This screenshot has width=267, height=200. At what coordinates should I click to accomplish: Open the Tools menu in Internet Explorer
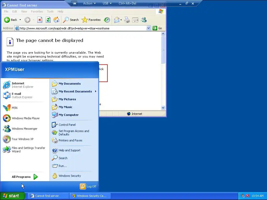pyautogui.click(x=50, y=11)
